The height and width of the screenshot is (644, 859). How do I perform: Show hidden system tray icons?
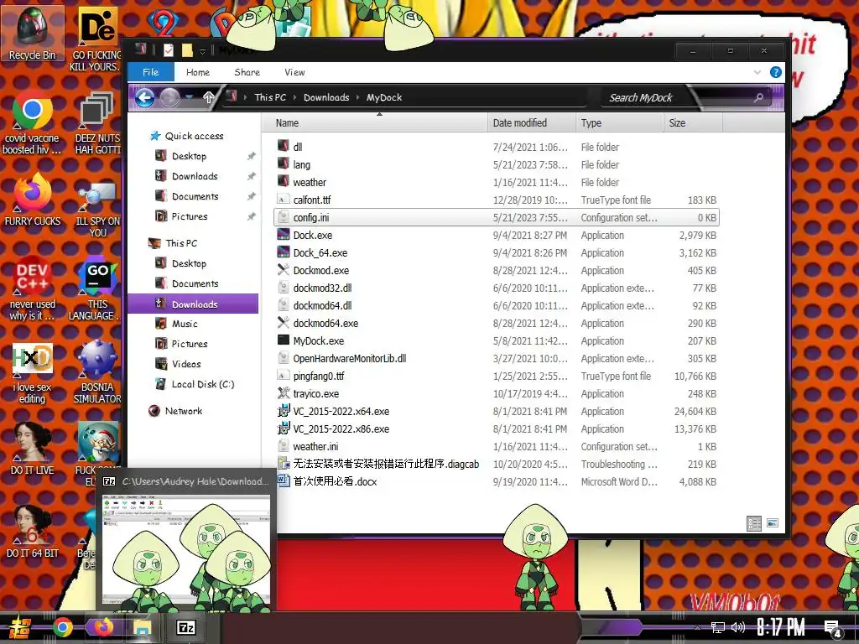(x=697, y=627)
